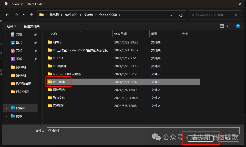Open RAY听音响 folder in sidebar
The width and height of the screenshot is (246, 147).
click(x=21, y=83)
